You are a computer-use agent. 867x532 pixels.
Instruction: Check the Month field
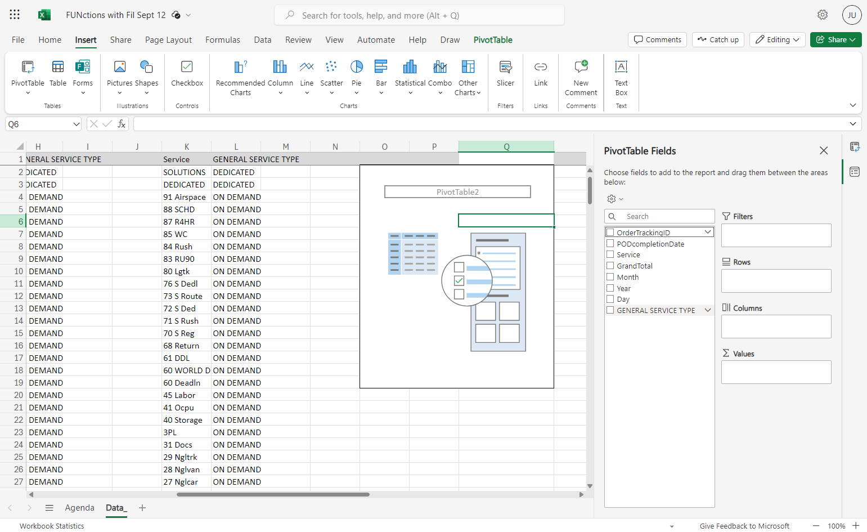(610, 277)
